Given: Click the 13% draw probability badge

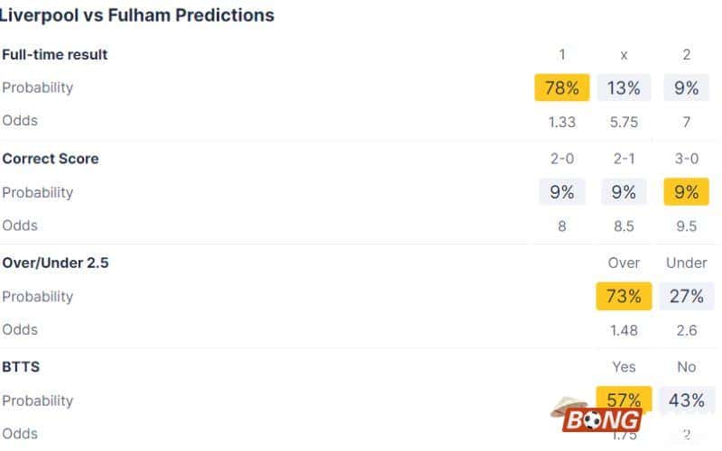Looking at the screenshot, I should pyautogui.click(x=624, y=87).
